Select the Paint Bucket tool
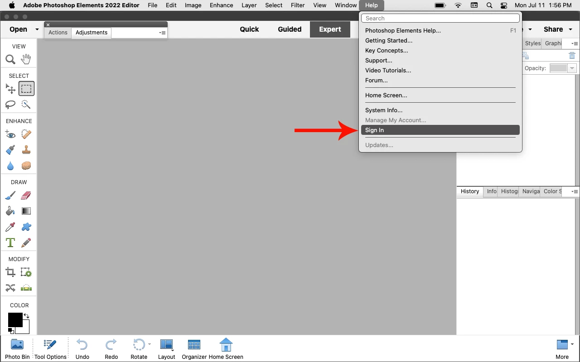Viewport: 580px width, 362px height. pos(10,211)
